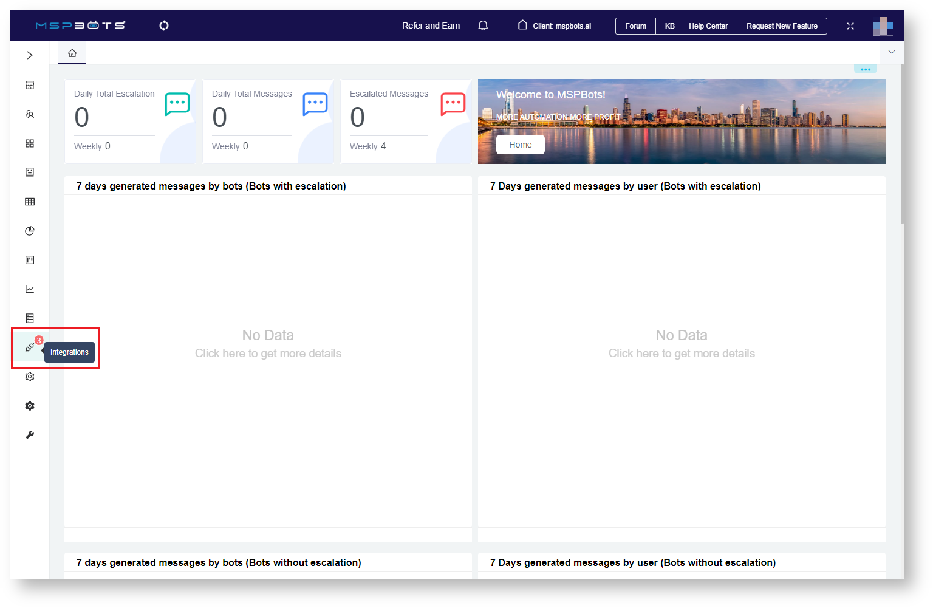The width and height of the screenshot is (933, 608).
Task: Open the notification bell
Action: [483, 26]
